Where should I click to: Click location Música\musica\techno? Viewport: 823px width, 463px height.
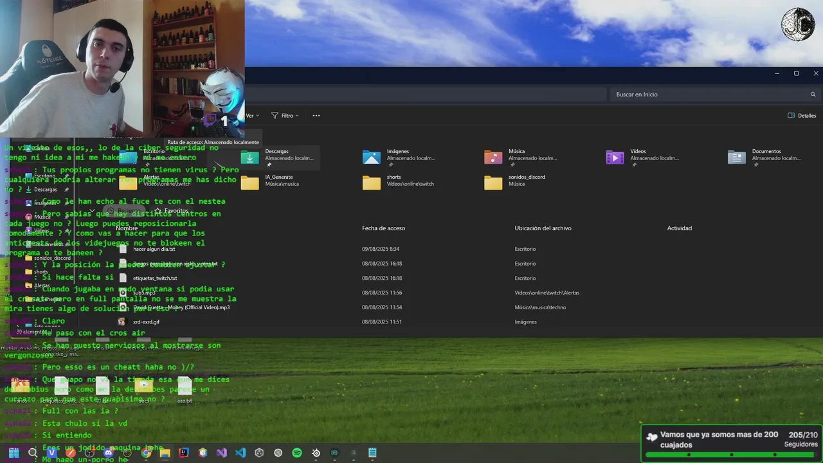[540, 307]
